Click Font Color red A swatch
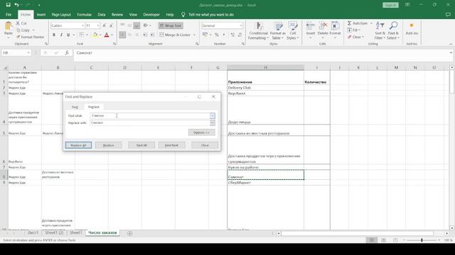Screen dimensions: 455x255 107,35
